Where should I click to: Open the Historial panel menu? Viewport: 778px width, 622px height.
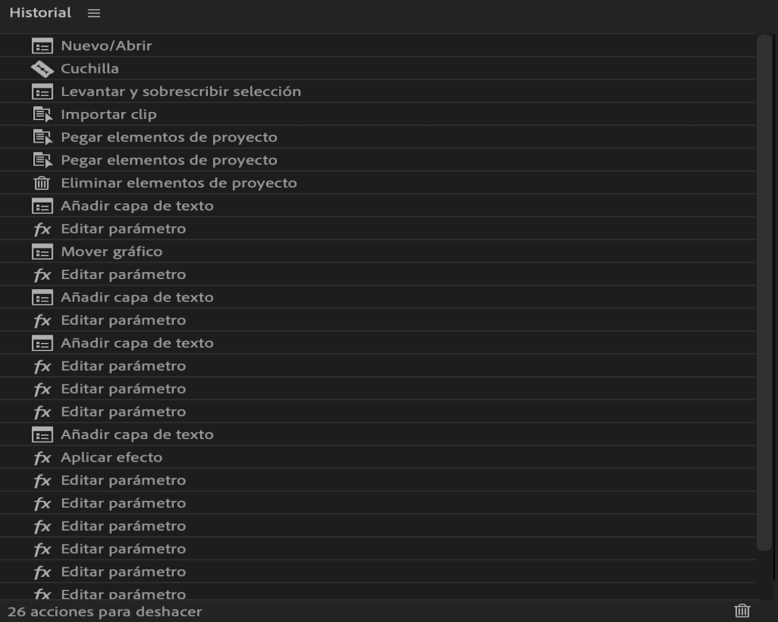[x=93, y=14]
